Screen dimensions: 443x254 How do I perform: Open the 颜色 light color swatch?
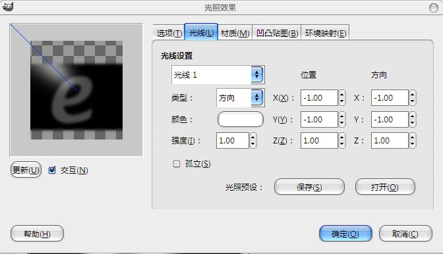[x=241, y=119]
